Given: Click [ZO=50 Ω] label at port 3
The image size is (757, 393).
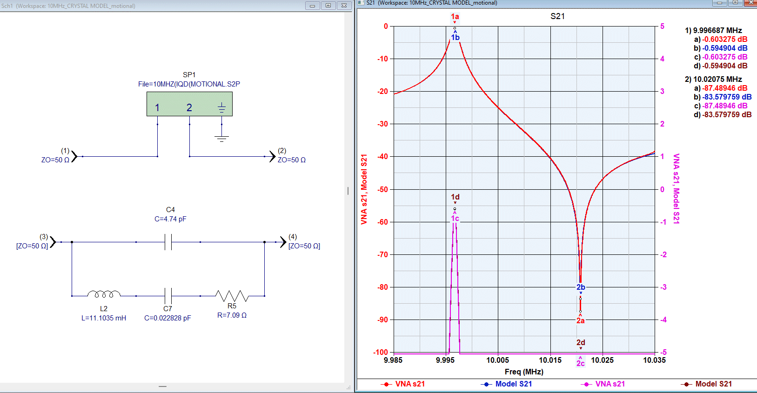Looking at the screenshot, I should pyautogui.click(x=32, y=246).
